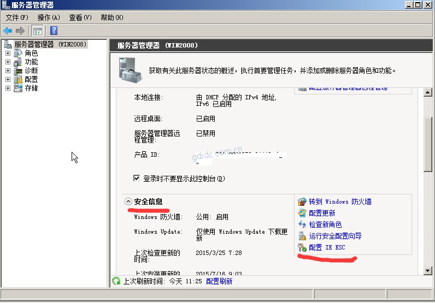Click the 功能 node icon

point(17,62)
